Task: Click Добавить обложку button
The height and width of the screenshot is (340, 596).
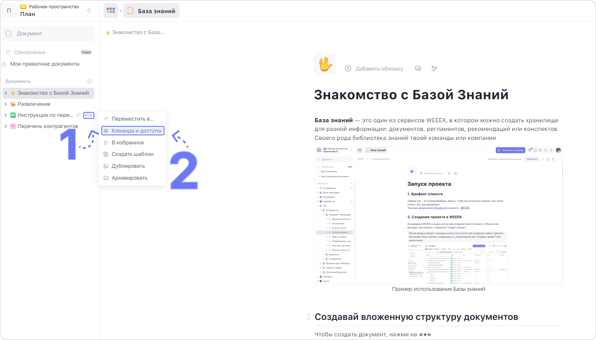Action: [x=374, y=68]
